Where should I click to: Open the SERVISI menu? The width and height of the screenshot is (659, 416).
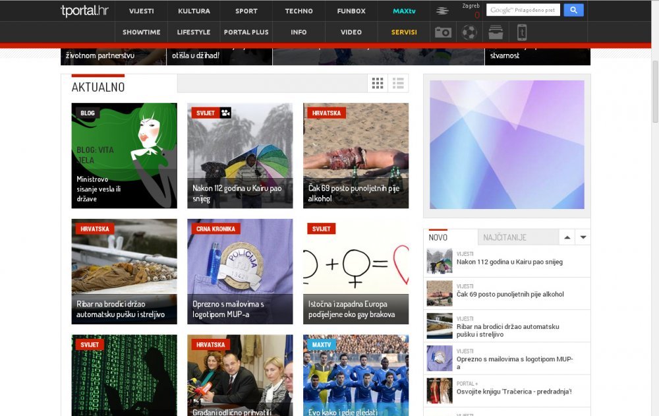tap(404, 32)
